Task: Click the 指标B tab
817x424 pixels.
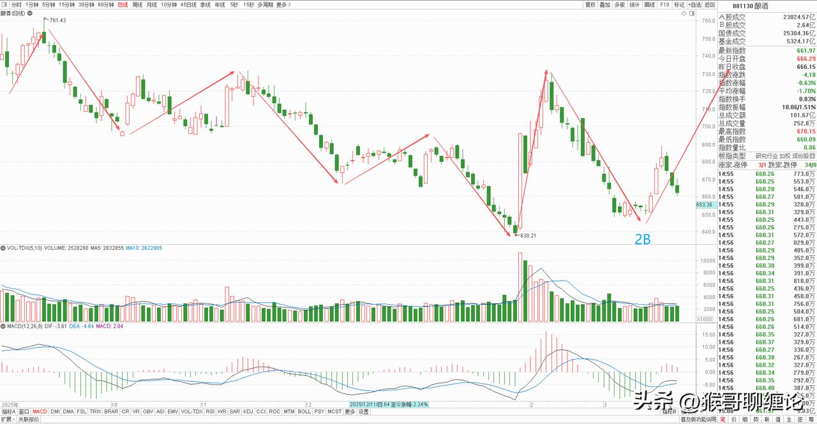Action: click(x=670, y=412)
